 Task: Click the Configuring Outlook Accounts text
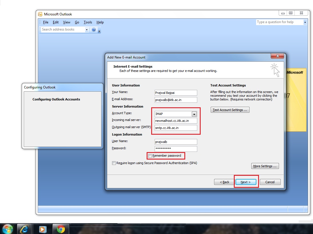56,99
